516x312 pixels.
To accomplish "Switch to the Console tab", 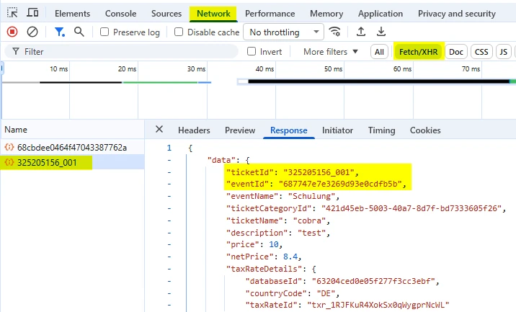I will tap(120, 14).
